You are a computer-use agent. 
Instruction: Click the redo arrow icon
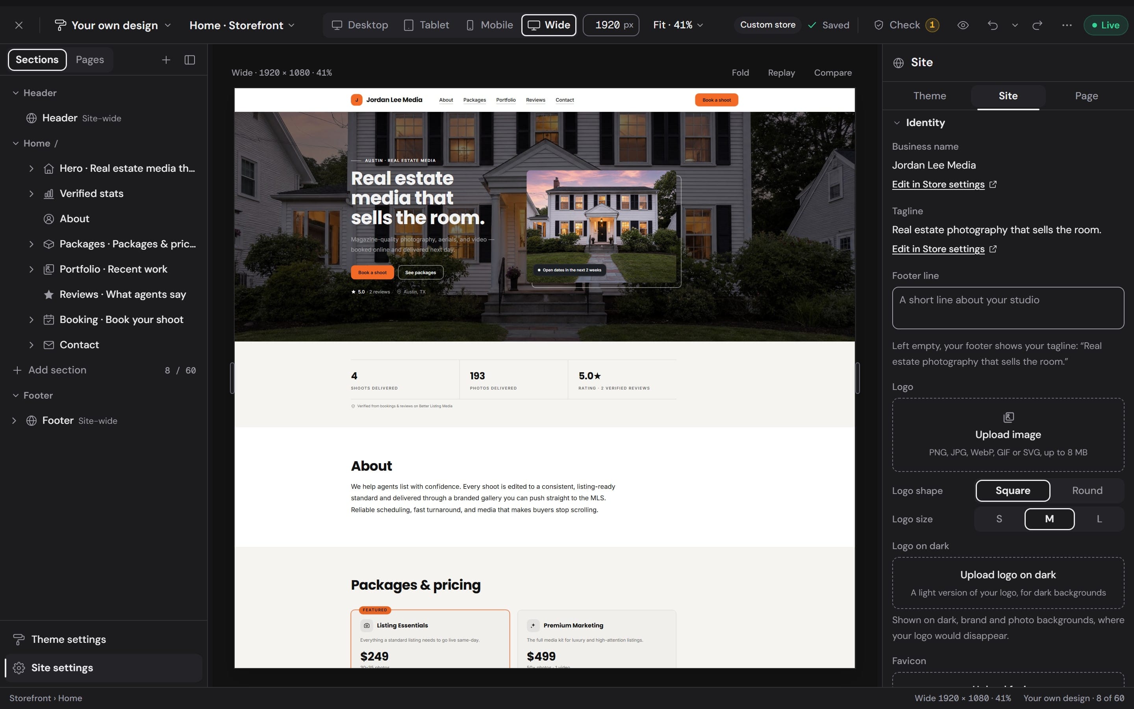click(x=1037, y=25)
